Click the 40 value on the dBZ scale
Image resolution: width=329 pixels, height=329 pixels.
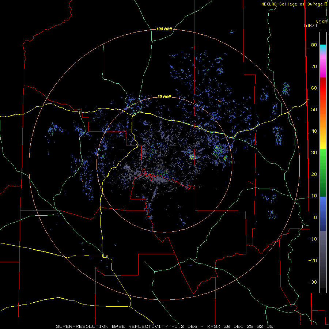point(314,131)
